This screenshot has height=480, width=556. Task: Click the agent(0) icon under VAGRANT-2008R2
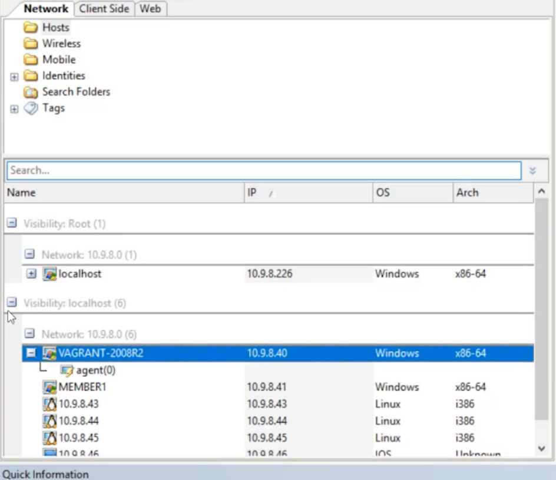[x=67, y=370]
